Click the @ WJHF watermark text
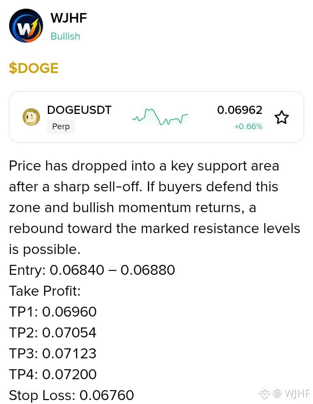This screenshot has height=404, width=313. [291, 393]
